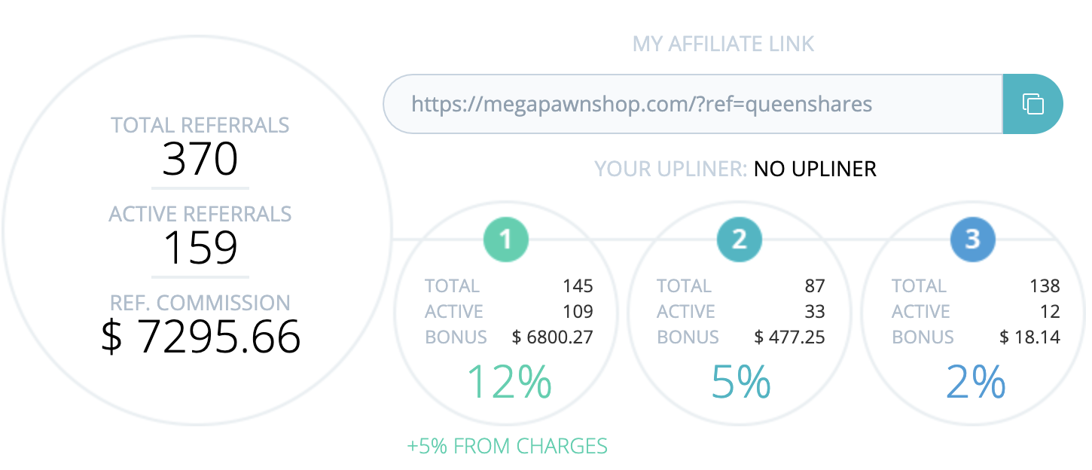Click level 2 bonus $477.25
Screen dimensions: 1092x470
[789, 337]
